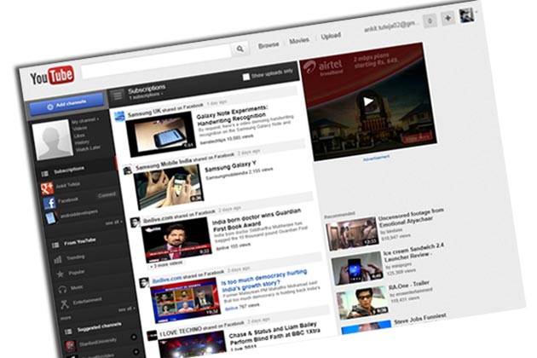Click the Advertisement link under the ad

[376, 158]
